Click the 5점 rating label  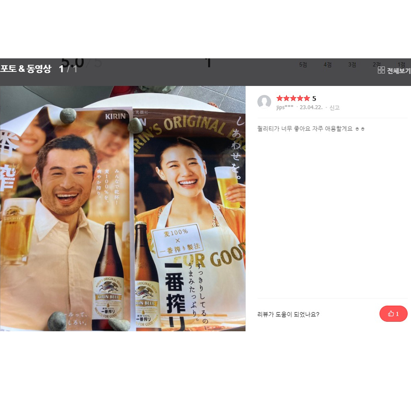point(303,65)
